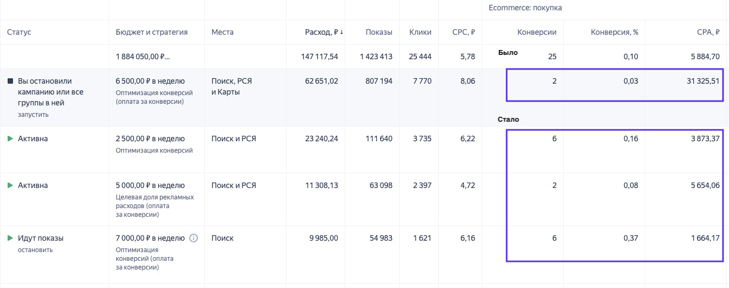729x288 pixels.
Task: Click green triangle beside "Идут показы"
Action: (x=10, y=238)
